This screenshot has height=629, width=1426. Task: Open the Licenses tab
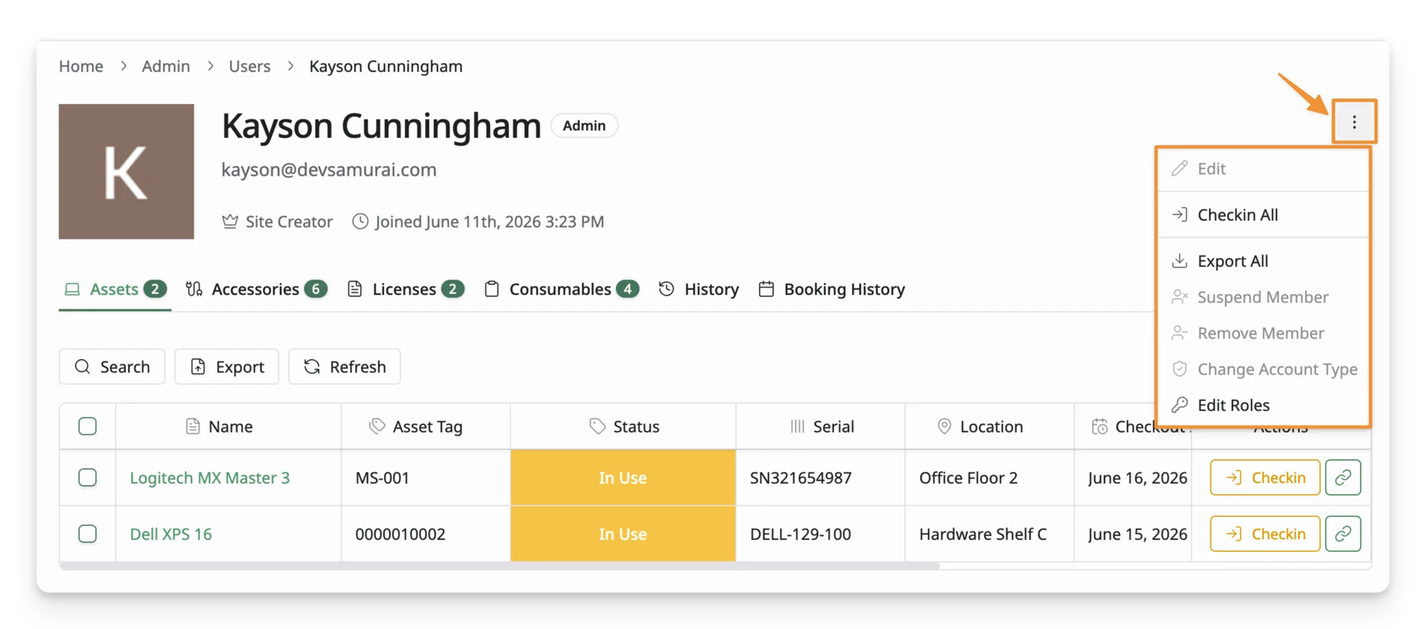406,289
